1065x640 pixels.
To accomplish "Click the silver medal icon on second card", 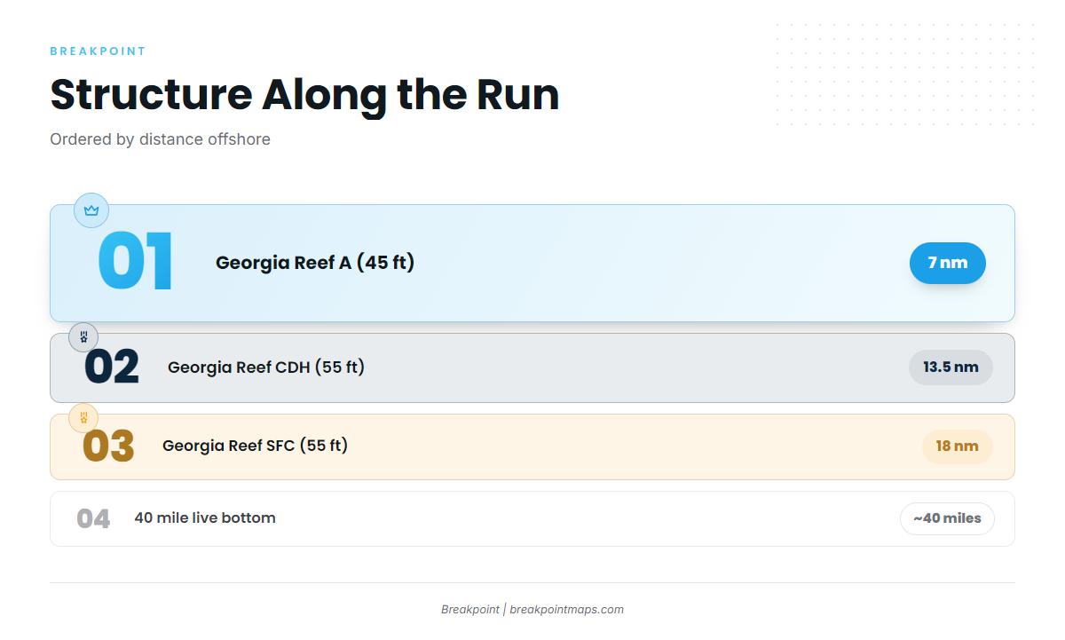I will [x=83, y=337].
